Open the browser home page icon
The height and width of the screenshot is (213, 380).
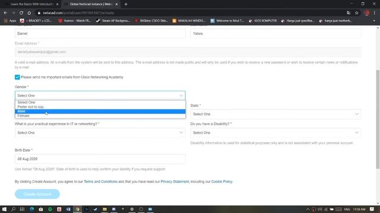click(x=29, y=13)
